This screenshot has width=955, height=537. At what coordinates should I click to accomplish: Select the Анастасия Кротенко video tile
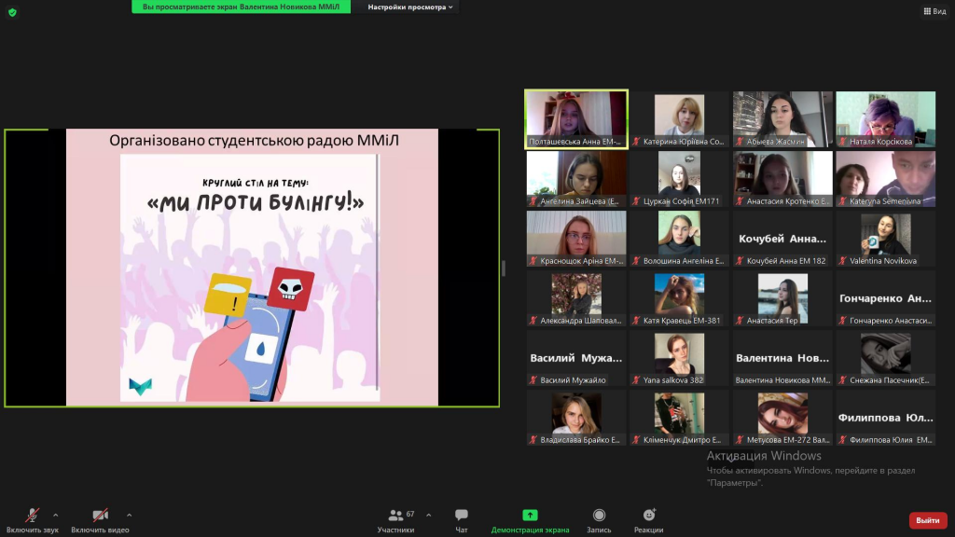coord(782,179)
